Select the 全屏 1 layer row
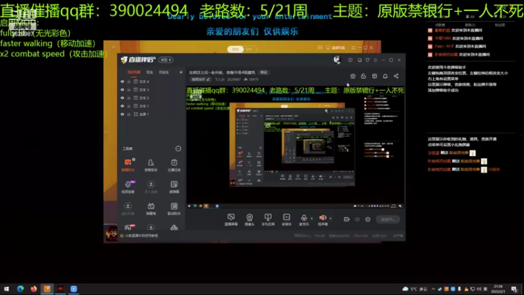Viewport: 524px width, 295px height. [152, 114]
